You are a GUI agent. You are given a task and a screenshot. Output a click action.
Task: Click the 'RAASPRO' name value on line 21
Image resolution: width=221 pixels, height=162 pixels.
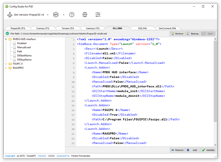pyautogui.click(x=109, y=133)
